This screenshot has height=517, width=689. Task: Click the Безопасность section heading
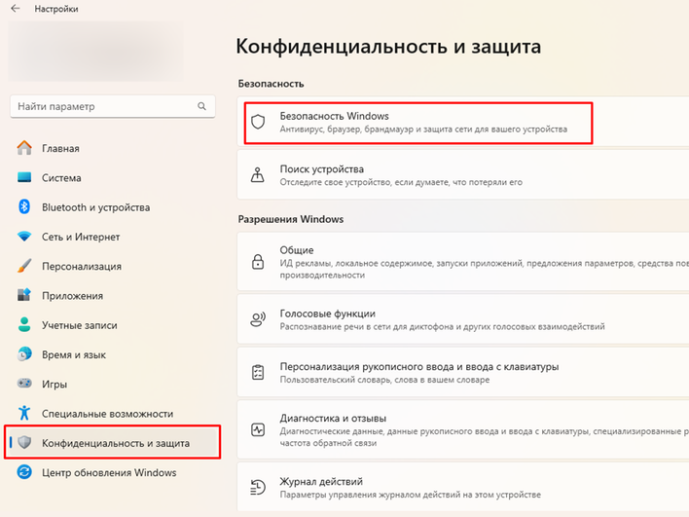click(271, 84)
